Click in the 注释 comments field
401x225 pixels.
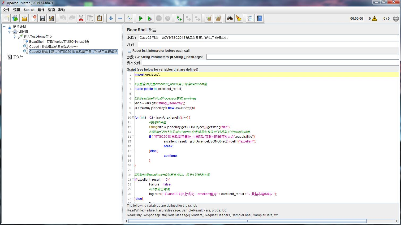point(268,44)
